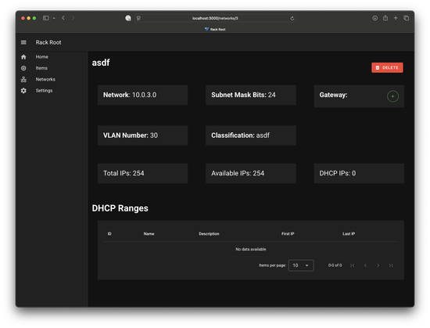
Task: Click the Safari share icon
Action: click(385, 18)
